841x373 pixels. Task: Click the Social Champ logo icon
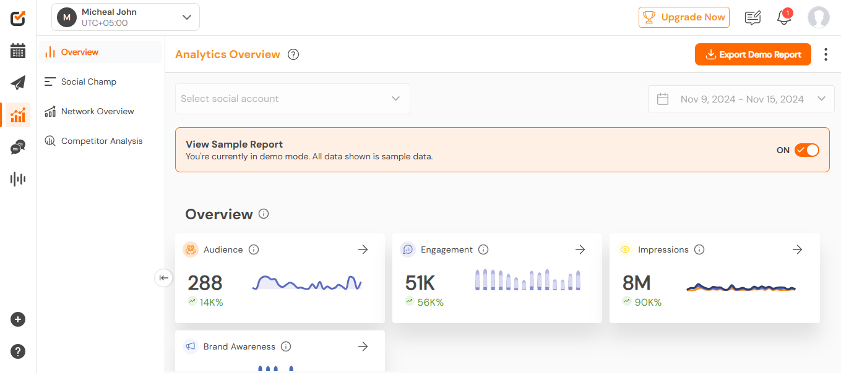pyautogui.click(x=18, y=19)
